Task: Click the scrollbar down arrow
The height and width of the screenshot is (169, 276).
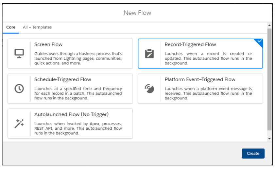Action: [x=269, y=139]
